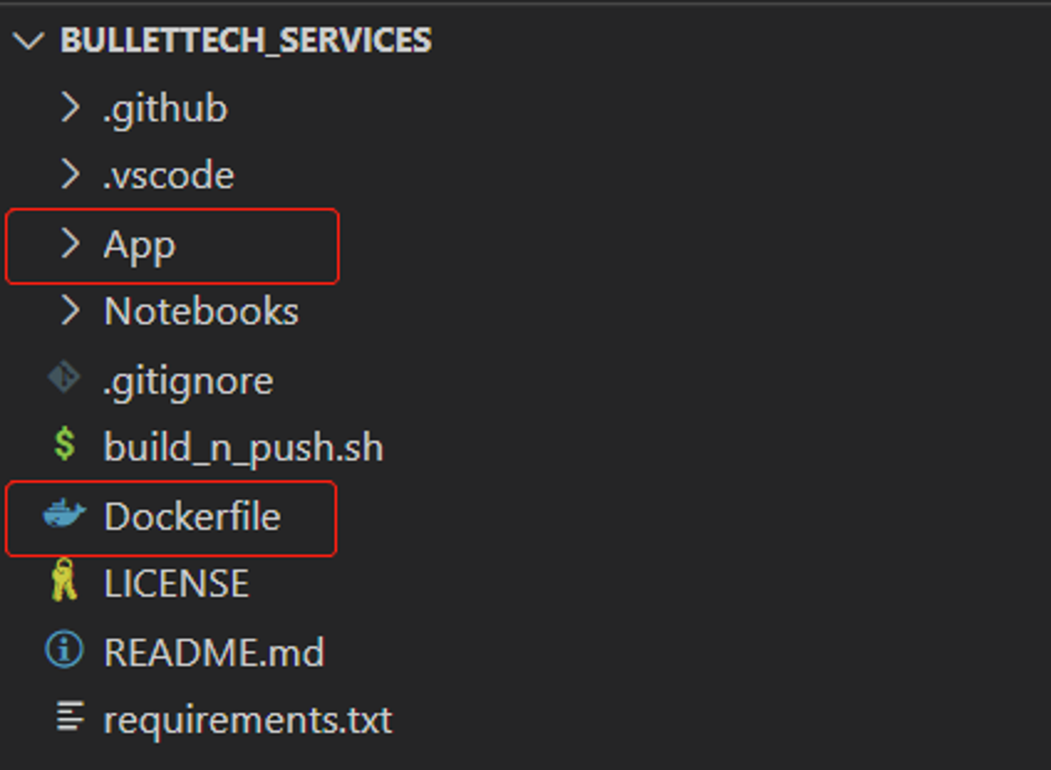This screenshot has height=770, width=1051.
Task: Click the git icon beside .gitignore
Action: click(x=64, y=377)
